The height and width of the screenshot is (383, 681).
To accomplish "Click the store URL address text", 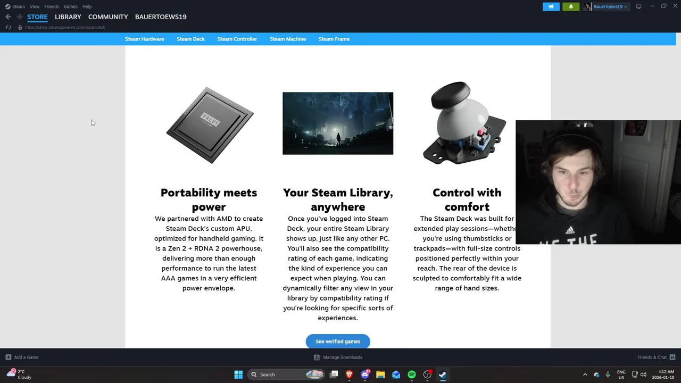I will click(x=65, y=27).
